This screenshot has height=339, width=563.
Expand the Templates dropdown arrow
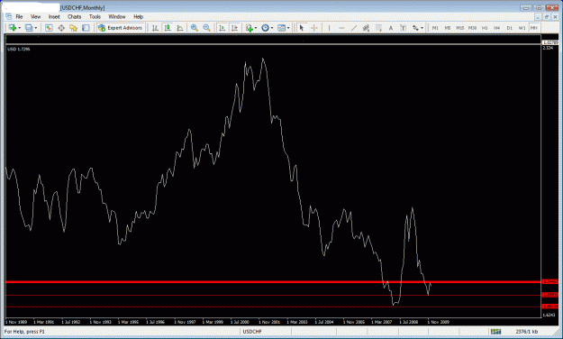288,28
